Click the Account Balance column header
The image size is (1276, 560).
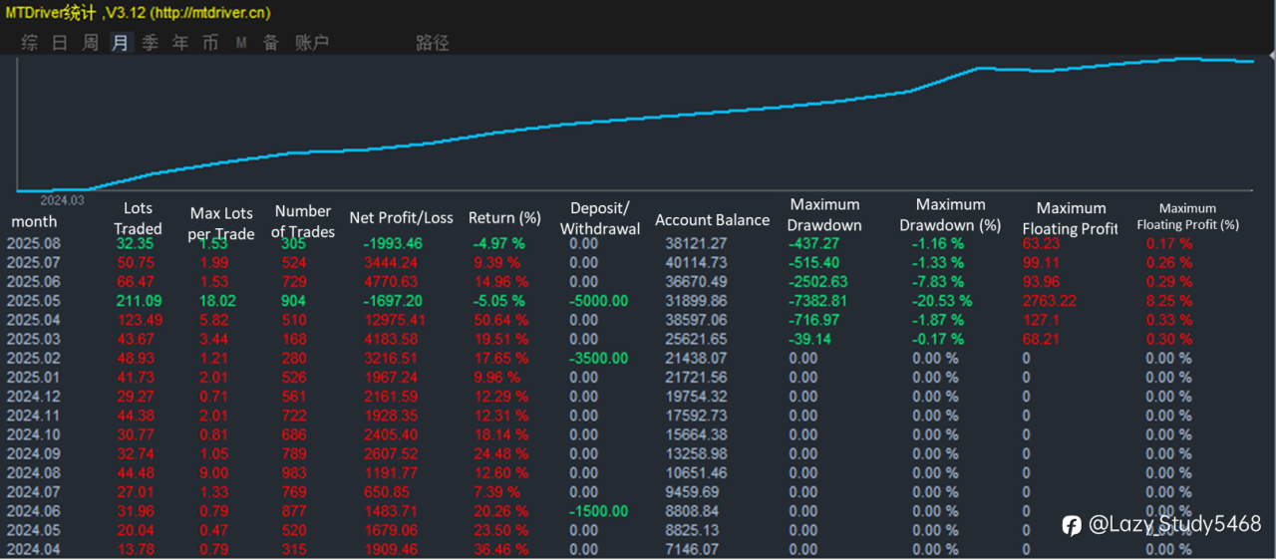point(712,220)
